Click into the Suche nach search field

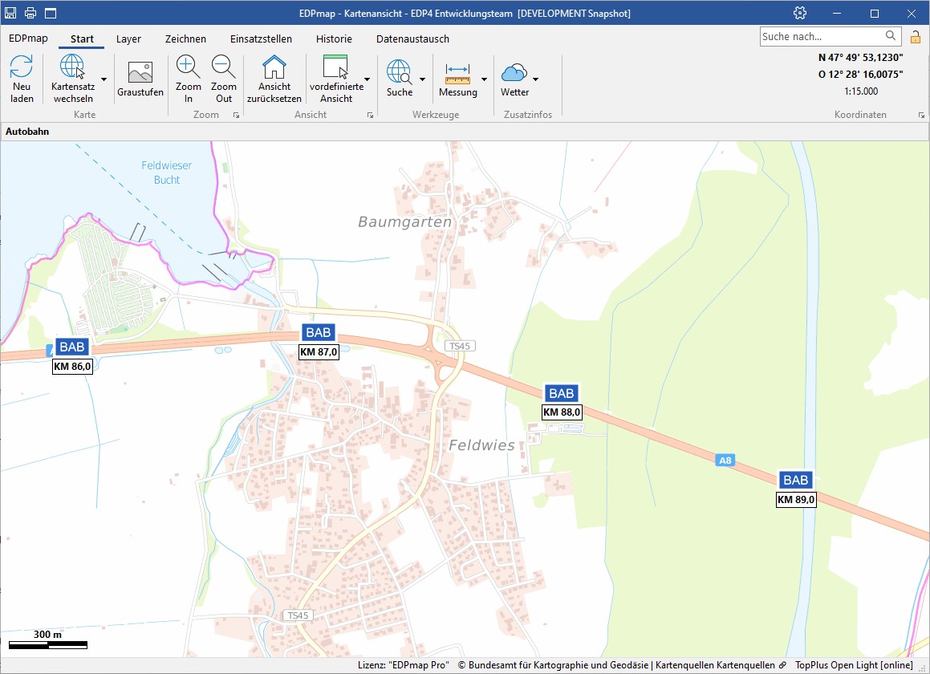click(822, 36)
